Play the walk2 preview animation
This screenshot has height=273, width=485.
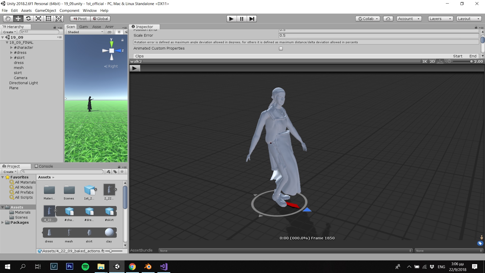click(135, 68)
